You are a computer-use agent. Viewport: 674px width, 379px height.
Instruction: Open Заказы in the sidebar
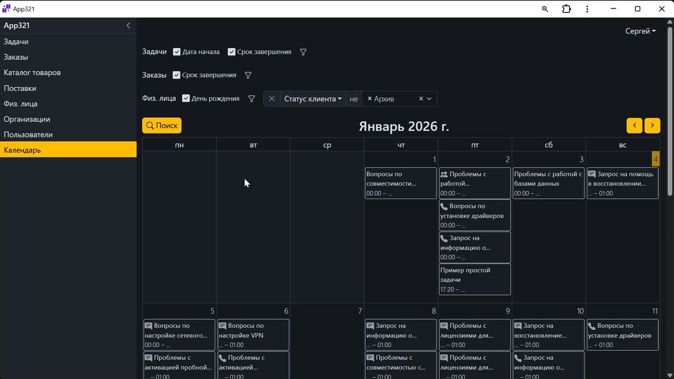(x=16, y=57)
